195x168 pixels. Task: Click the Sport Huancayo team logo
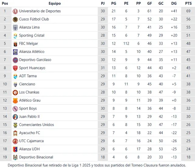pyautogui.click(x=15, y=68)
